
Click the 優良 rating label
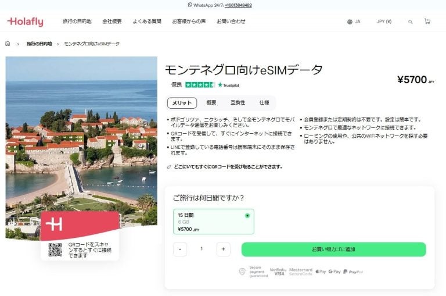(177, 84)
